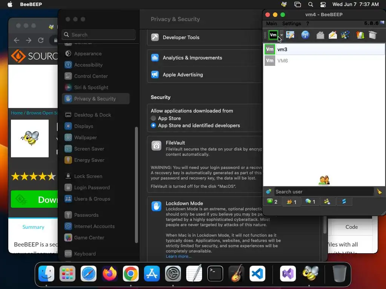Select the App Store radio button
386x289 pixels.
tap(153, 118)
